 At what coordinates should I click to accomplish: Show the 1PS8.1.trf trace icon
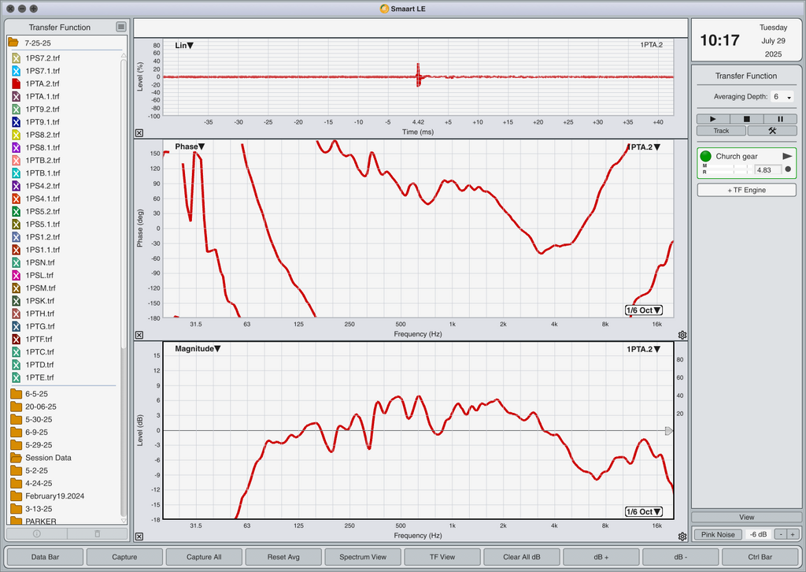(16, 147)
